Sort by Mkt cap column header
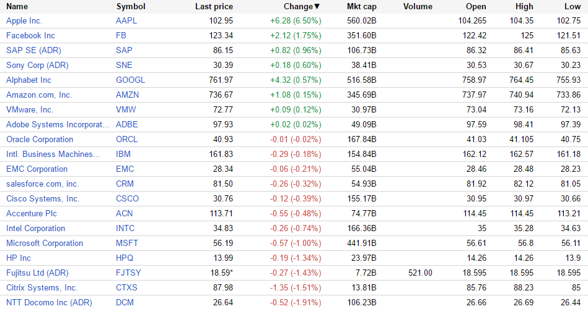 (x=361, y=6)
